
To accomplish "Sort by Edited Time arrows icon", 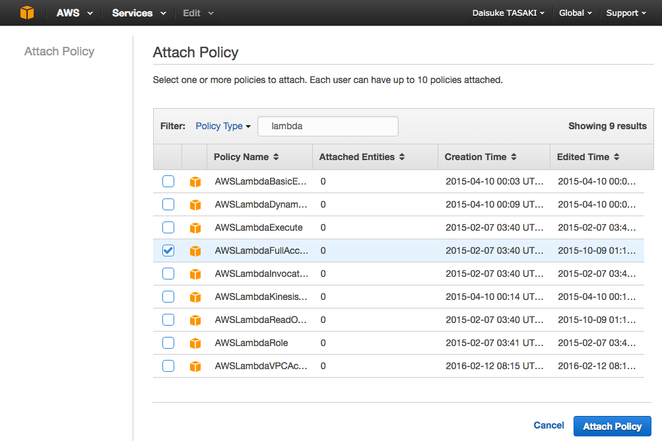I will [616, 157].
